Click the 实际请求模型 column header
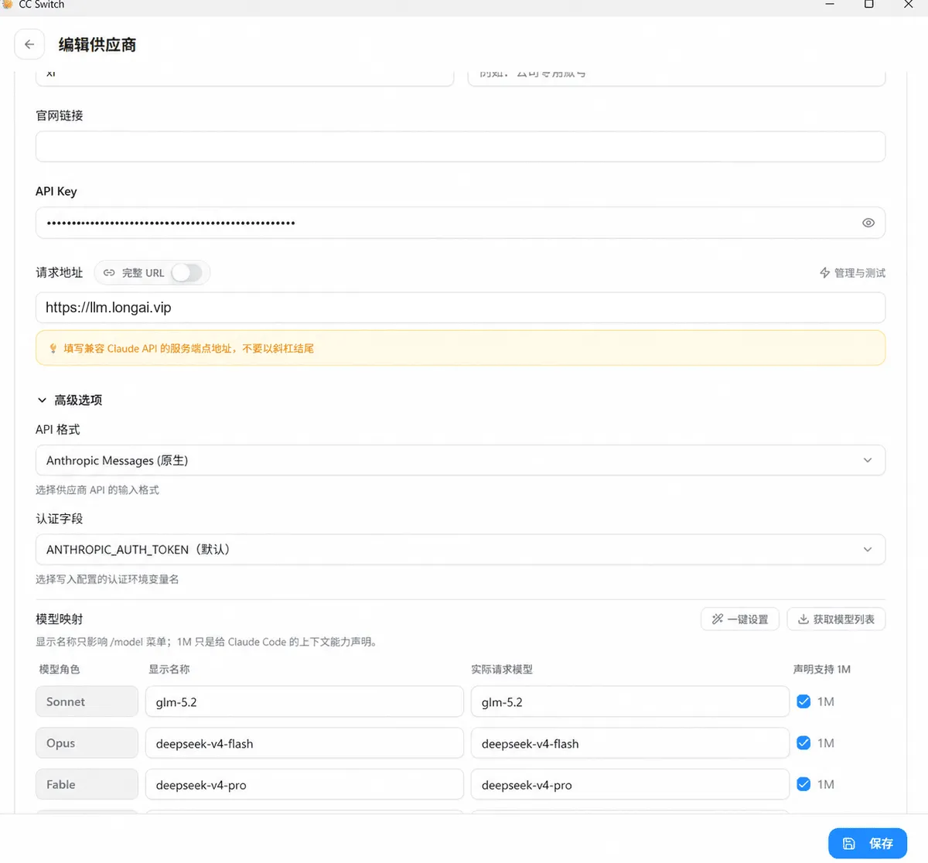Image resolution: width=928 pixels, height=863 pixels. click(x=502, y=669)
